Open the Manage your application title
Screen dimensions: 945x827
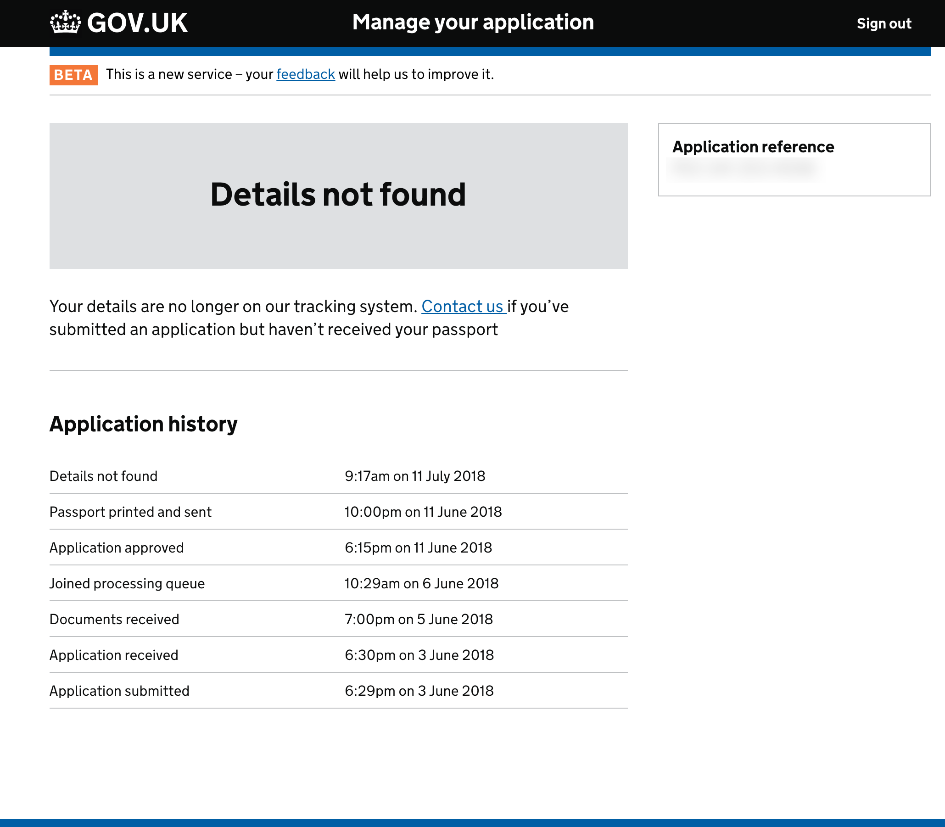click(473, 22)
